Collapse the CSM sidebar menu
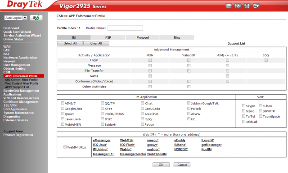The width and height of the screenshot is (288, 173). point(7,72)
